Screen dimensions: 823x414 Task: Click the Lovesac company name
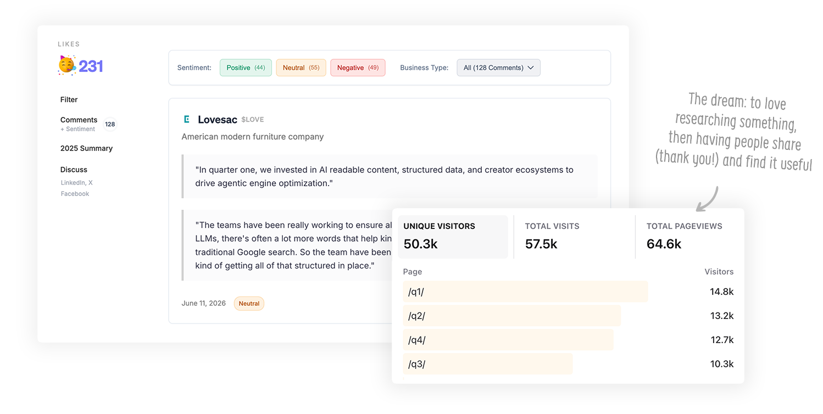(x=218, y=119)
